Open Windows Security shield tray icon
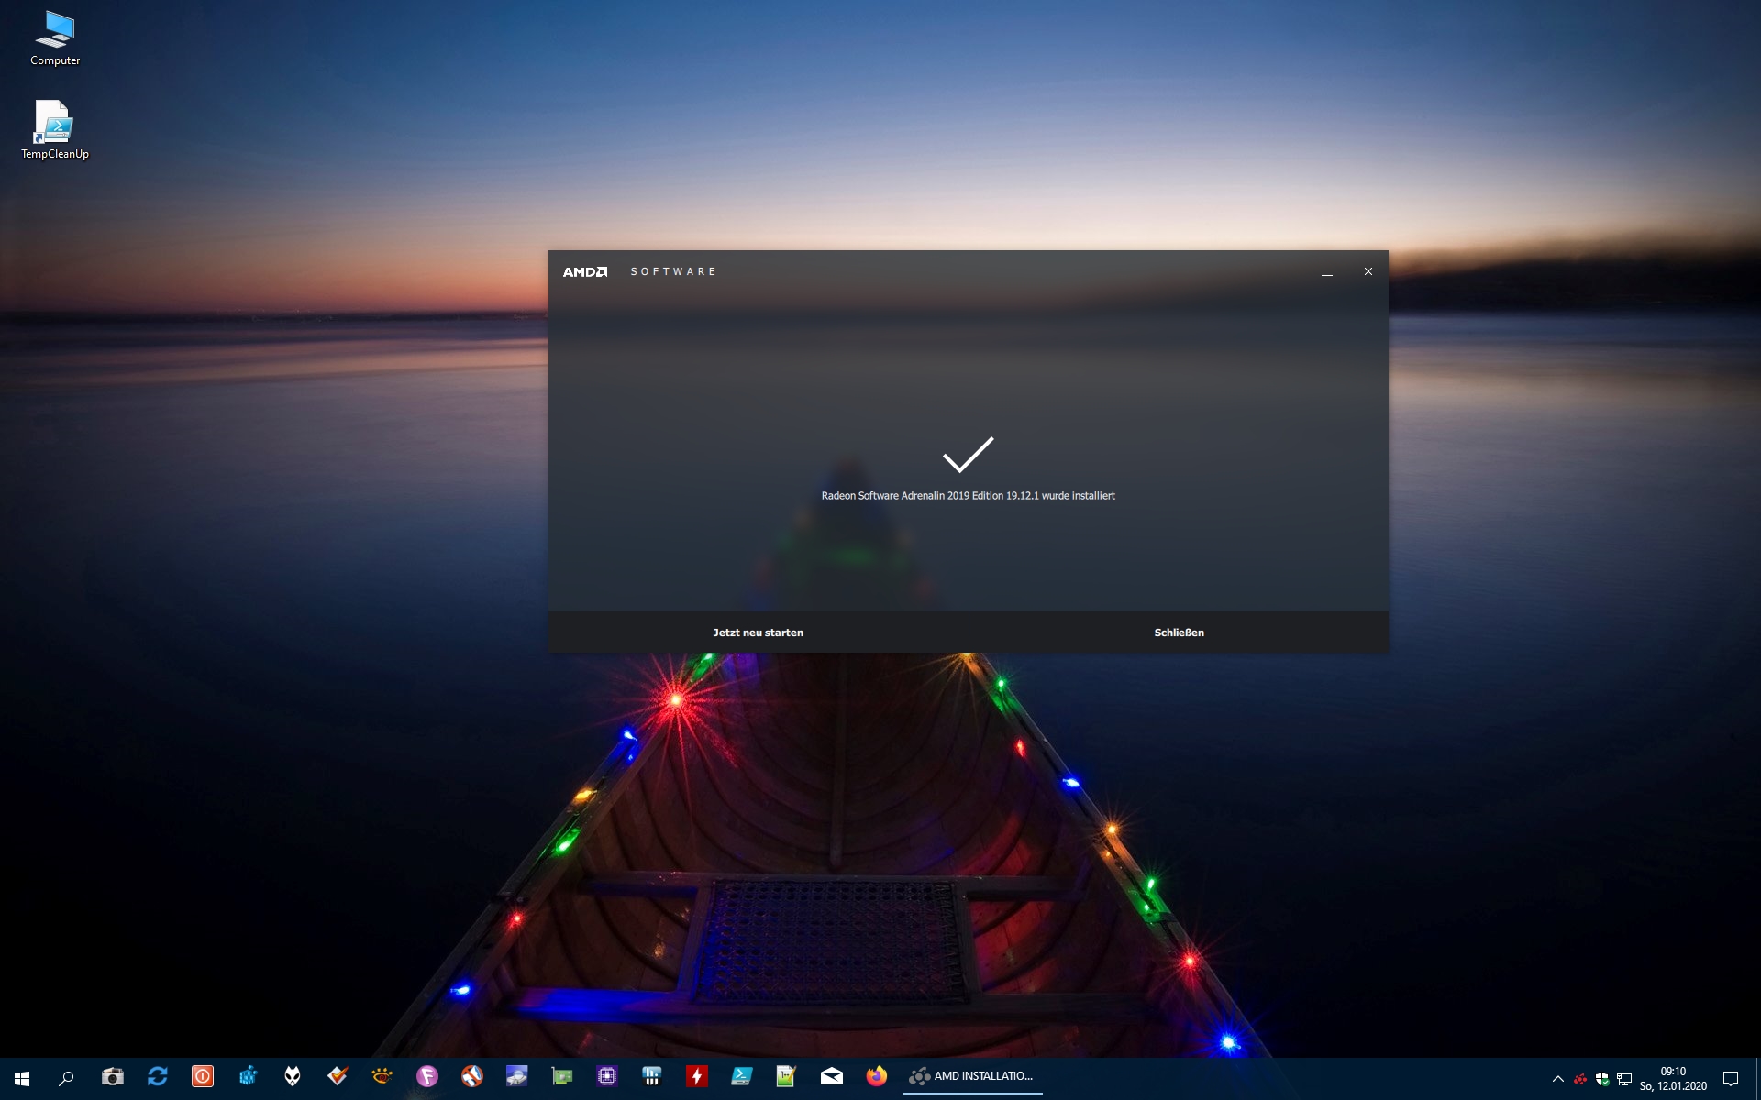The width and height of the screenshot is (1761, 1100). pyautogui.click(x=1602, y=1079)
